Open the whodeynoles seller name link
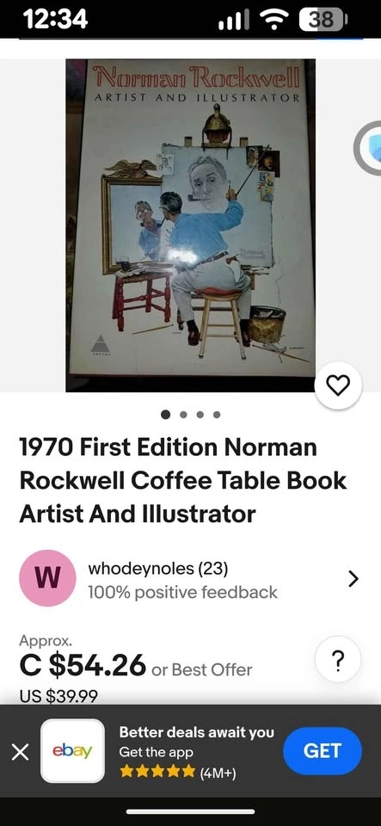Image resolution: width=381 pixels, height=826 pixels. coord(158,569)
